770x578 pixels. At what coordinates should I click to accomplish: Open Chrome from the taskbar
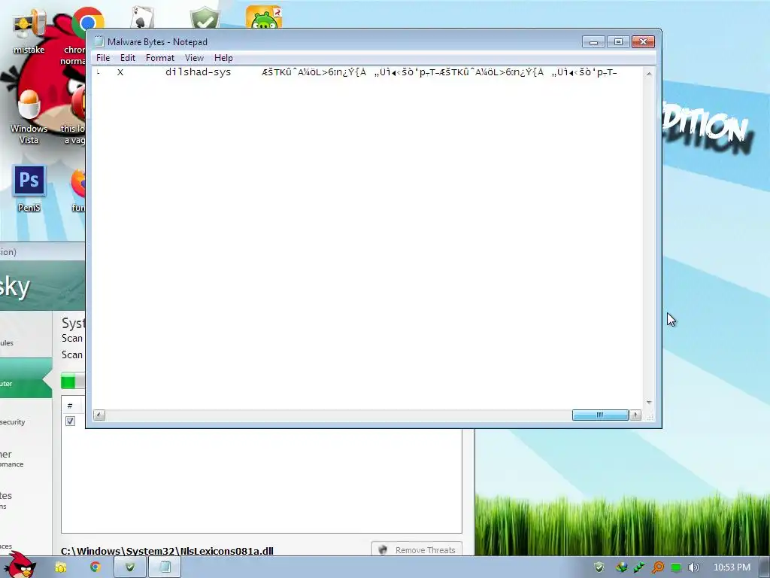coord(95,567)
